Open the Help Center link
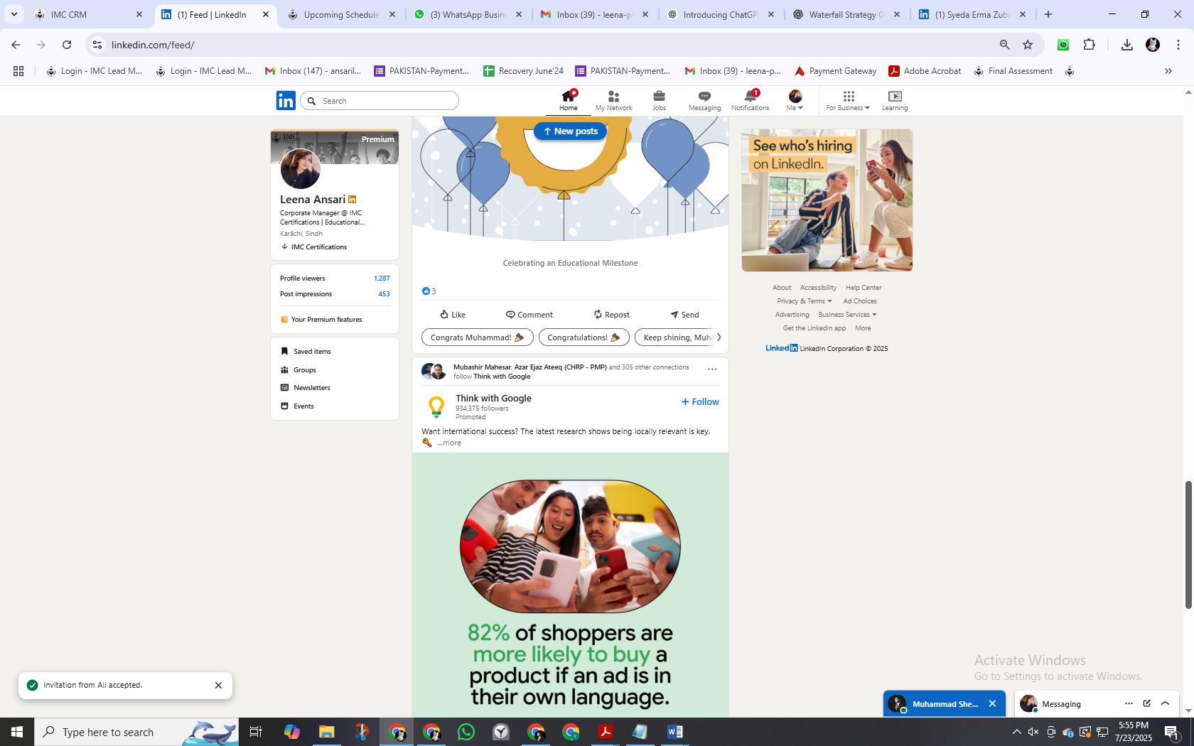 864,288
